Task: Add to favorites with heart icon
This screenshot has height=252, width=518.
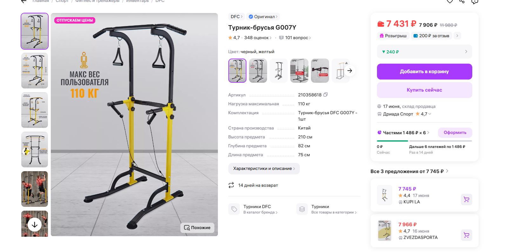Action: (450, 1)
